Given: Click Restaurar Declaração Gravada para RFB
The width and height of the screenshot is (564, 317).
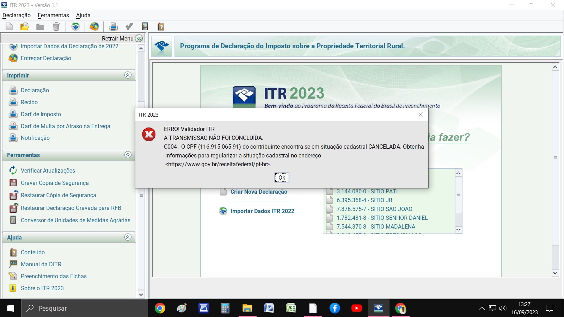Looking at the screenshot, I should [71, 208].
